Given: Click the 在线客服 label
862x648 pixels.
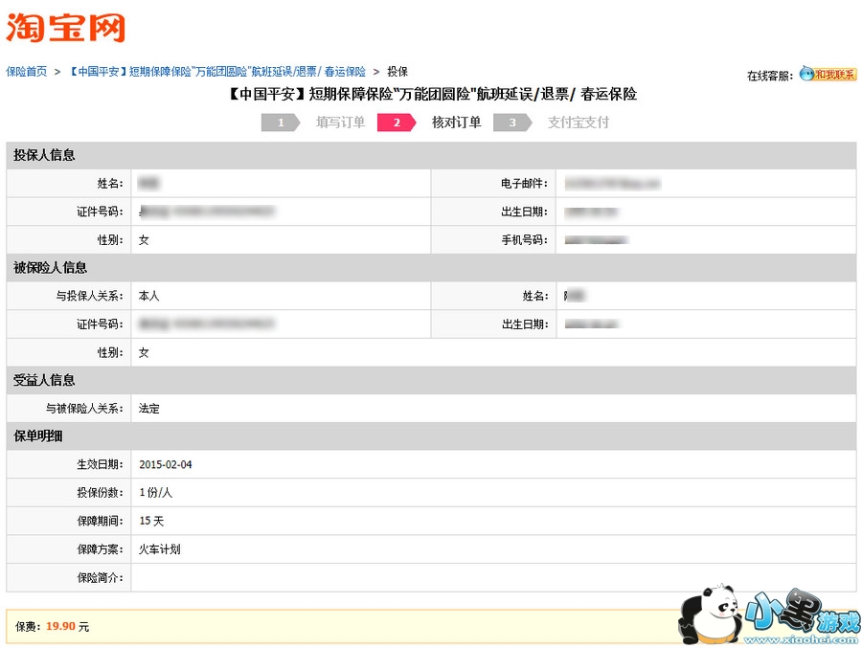Looking at the screenshot, I should click(x=770, y=76).
